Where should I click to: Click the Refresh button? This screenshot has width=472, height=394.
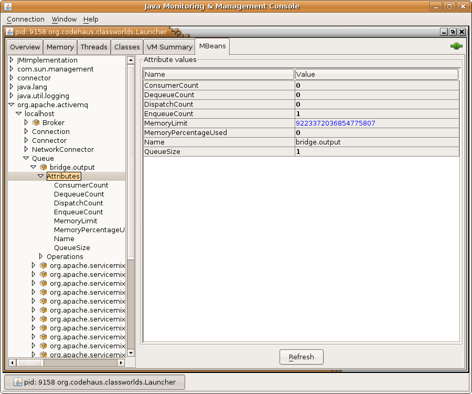pos(302,357)
